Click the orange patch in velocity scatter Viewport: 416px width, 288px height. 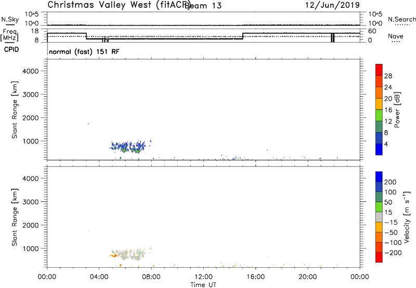[x=114, y=256]
